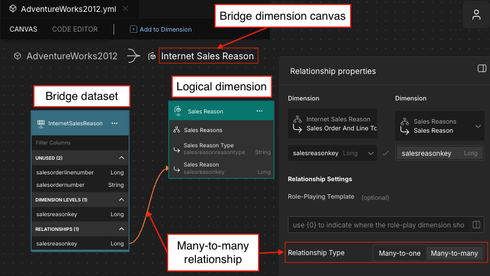Click the Sales Reasons hierarchy icon in the dimension
This screenshot has height=276, width=490.
pyautogui.click(x=177, y=130)
